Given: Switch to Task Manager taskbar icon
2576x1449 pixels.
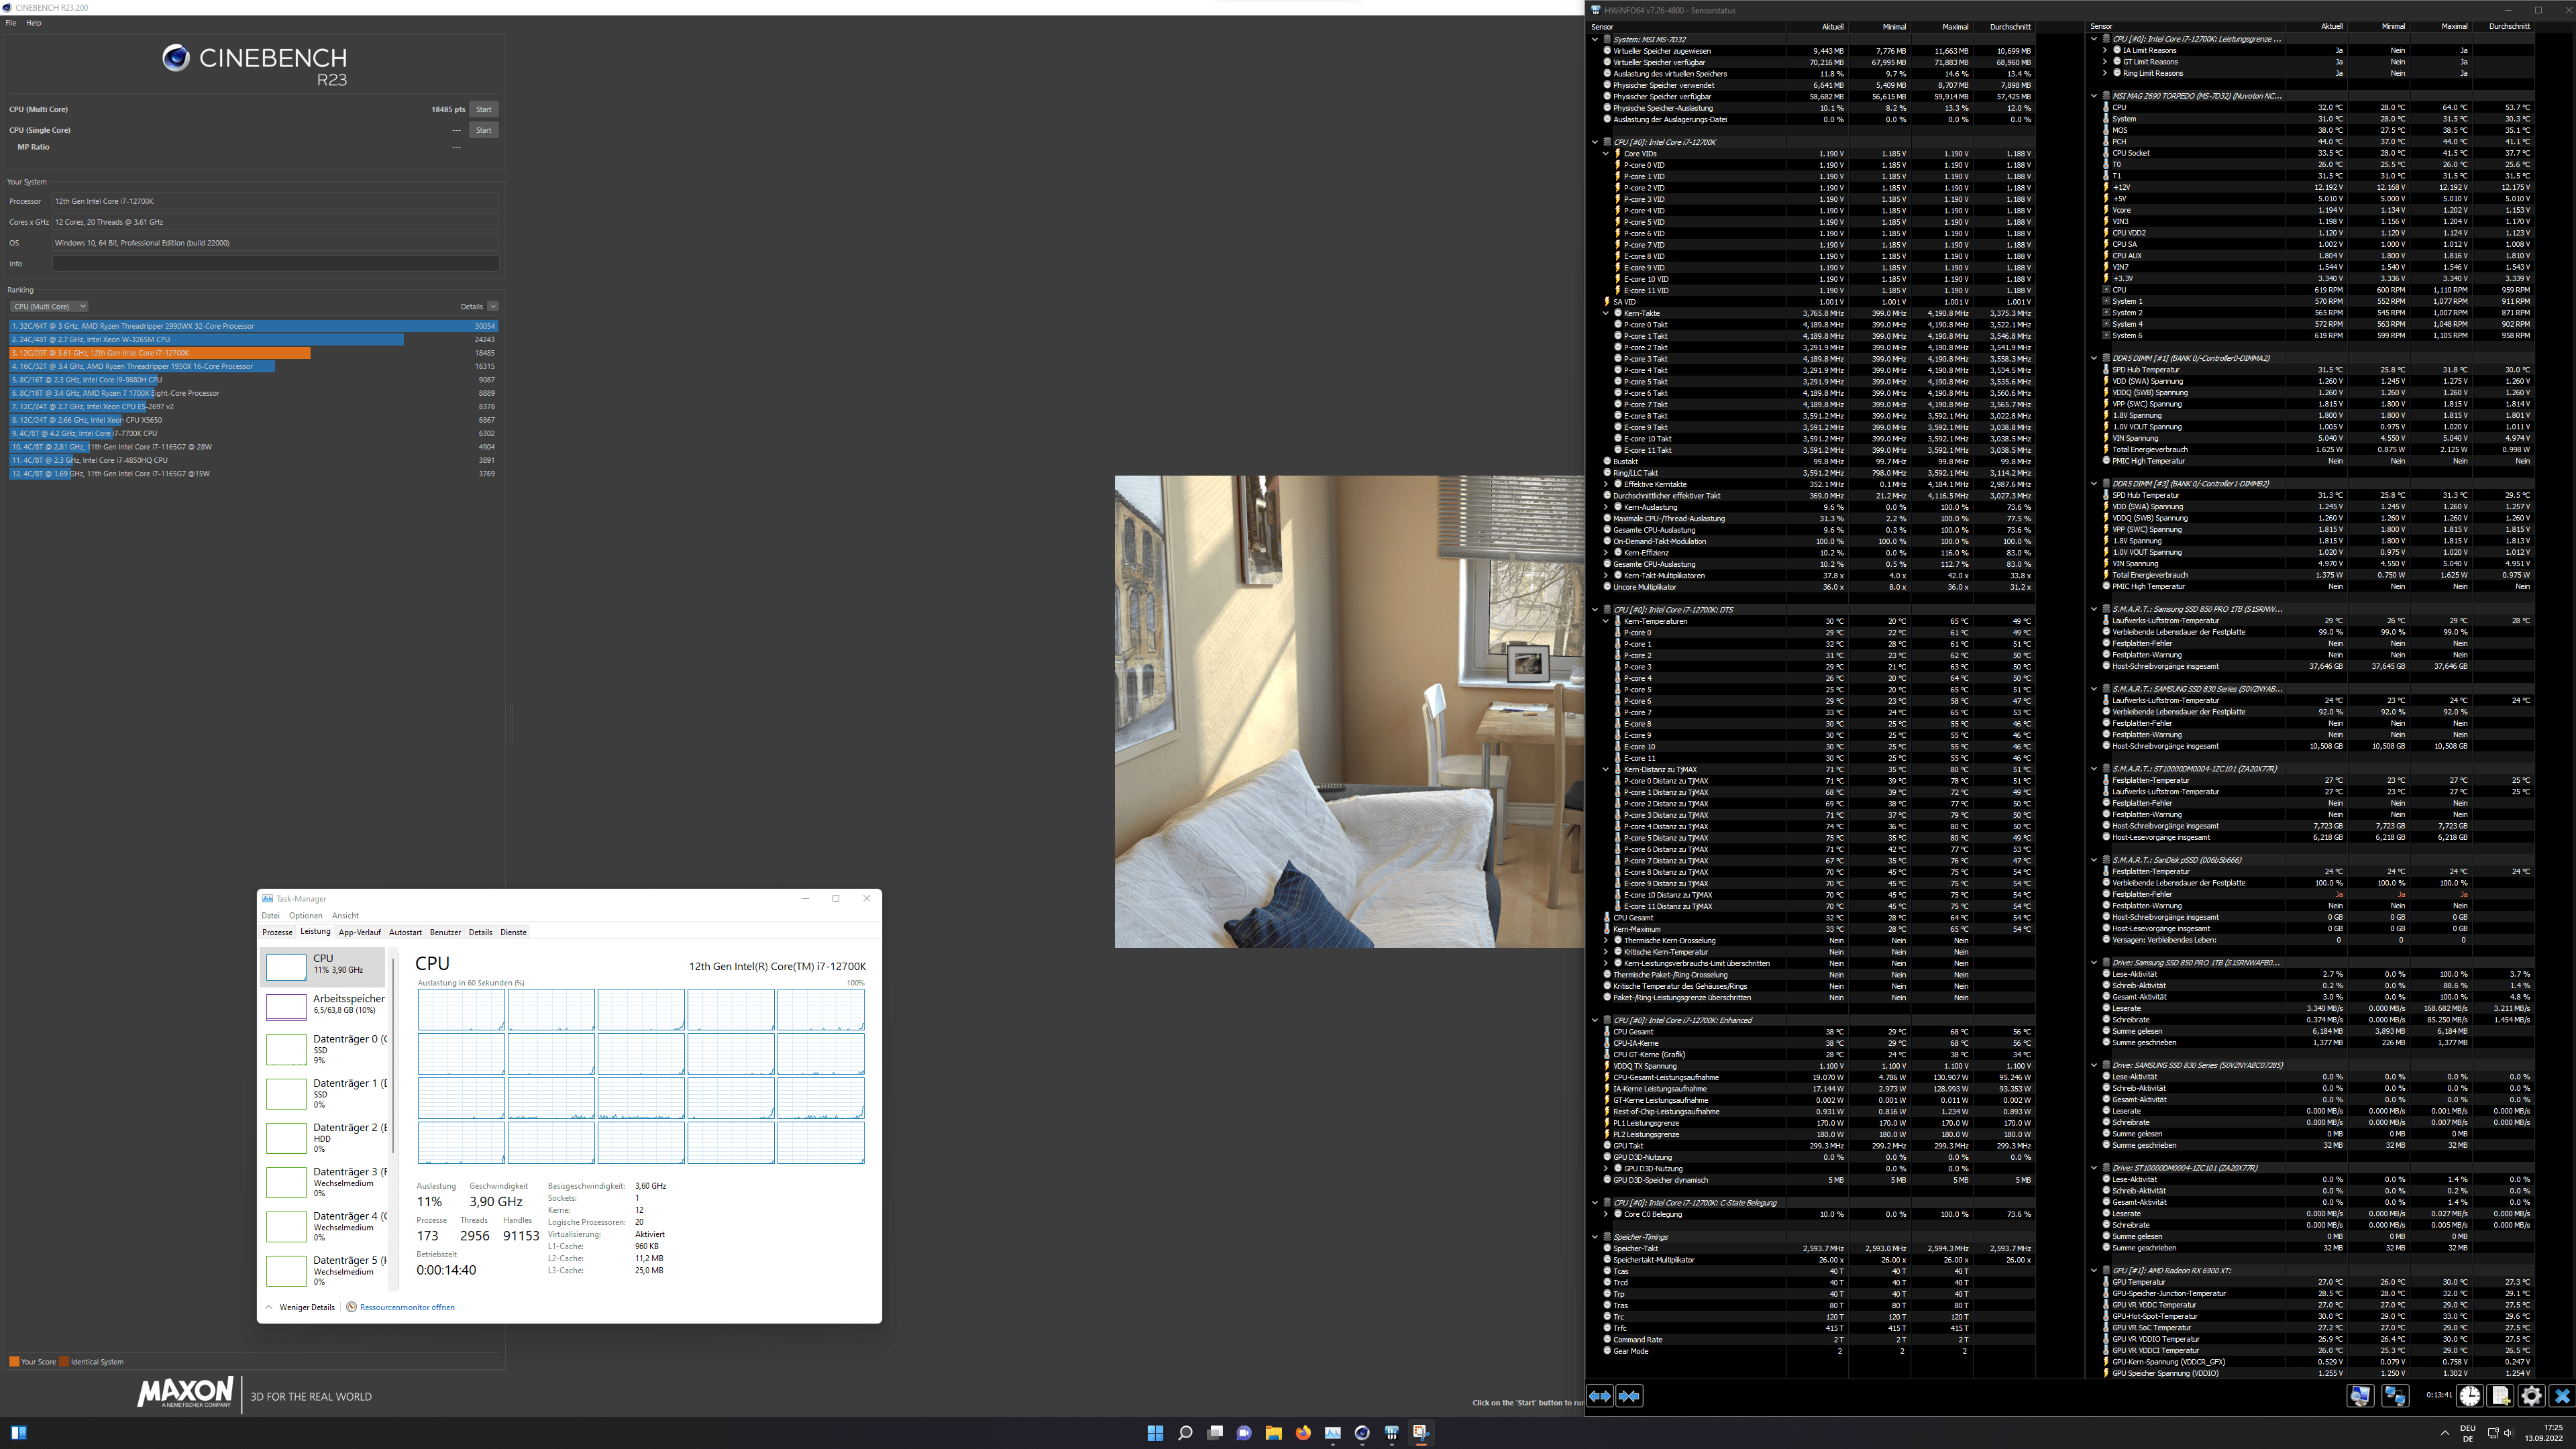Looking at the screenshot, I should pyautogui.click(x=1332, y=1432).
